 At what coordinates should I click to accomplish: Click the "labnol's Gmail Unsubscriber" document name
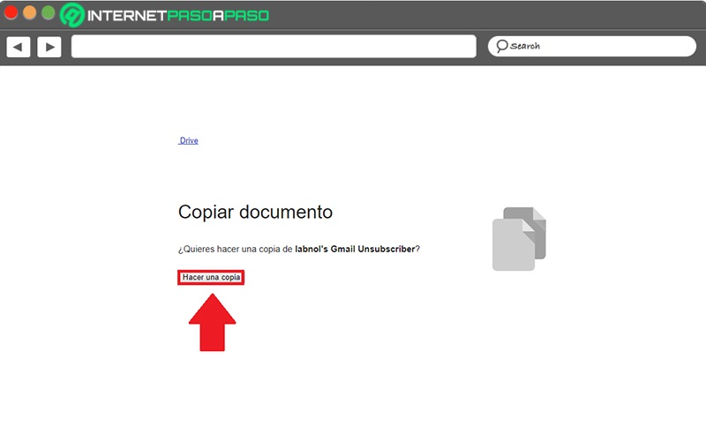pos(355,249)
